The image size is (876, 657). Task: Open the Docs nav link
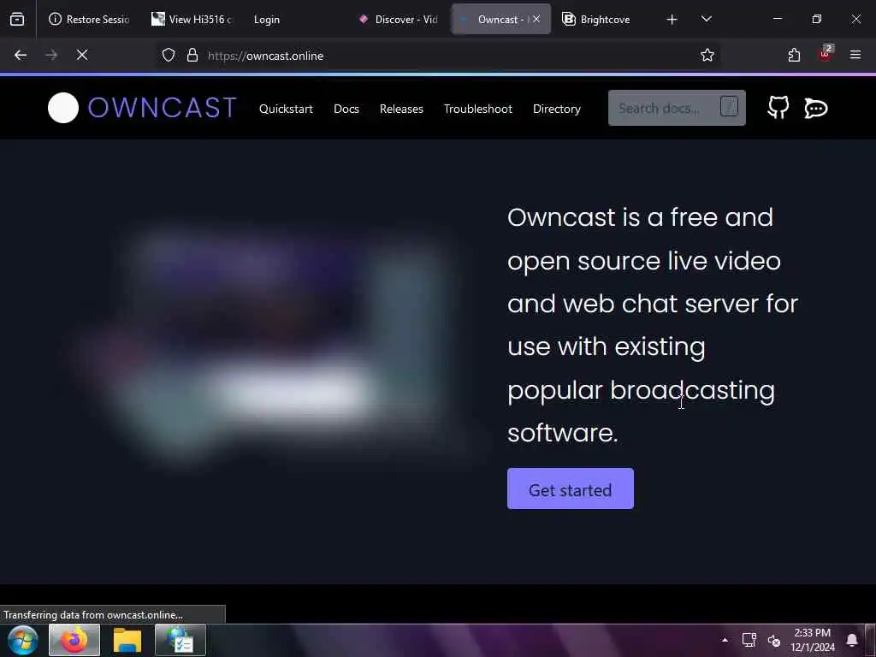(x=346, y=109)
